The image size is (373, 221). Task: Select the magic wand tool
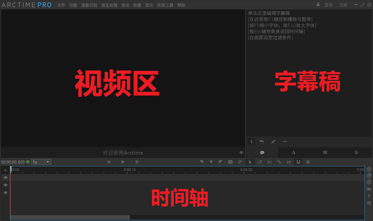pyautogui.click(x=240, y=162)
